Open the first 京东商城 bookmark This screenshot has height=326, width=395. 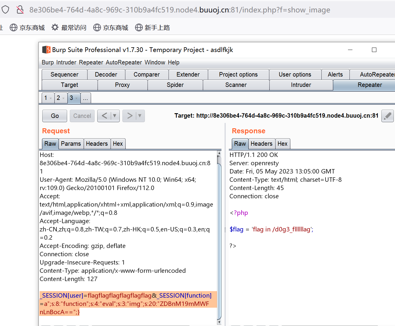27,27
